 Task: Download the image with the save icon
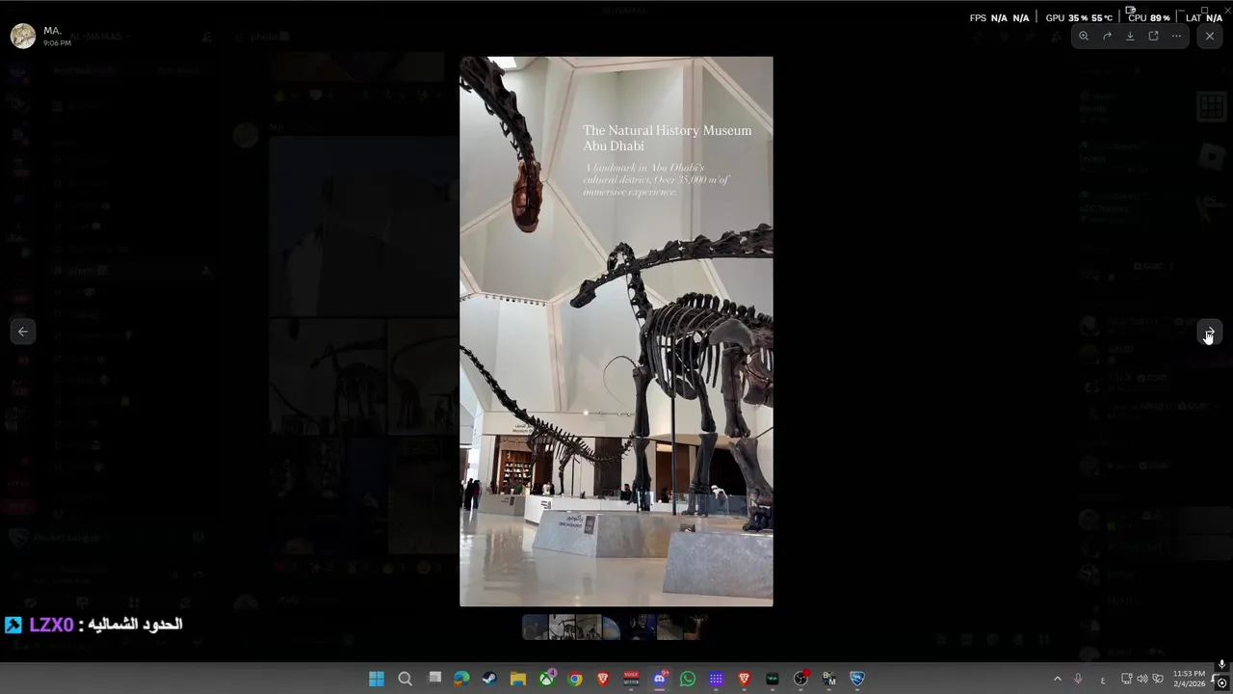1130,37
